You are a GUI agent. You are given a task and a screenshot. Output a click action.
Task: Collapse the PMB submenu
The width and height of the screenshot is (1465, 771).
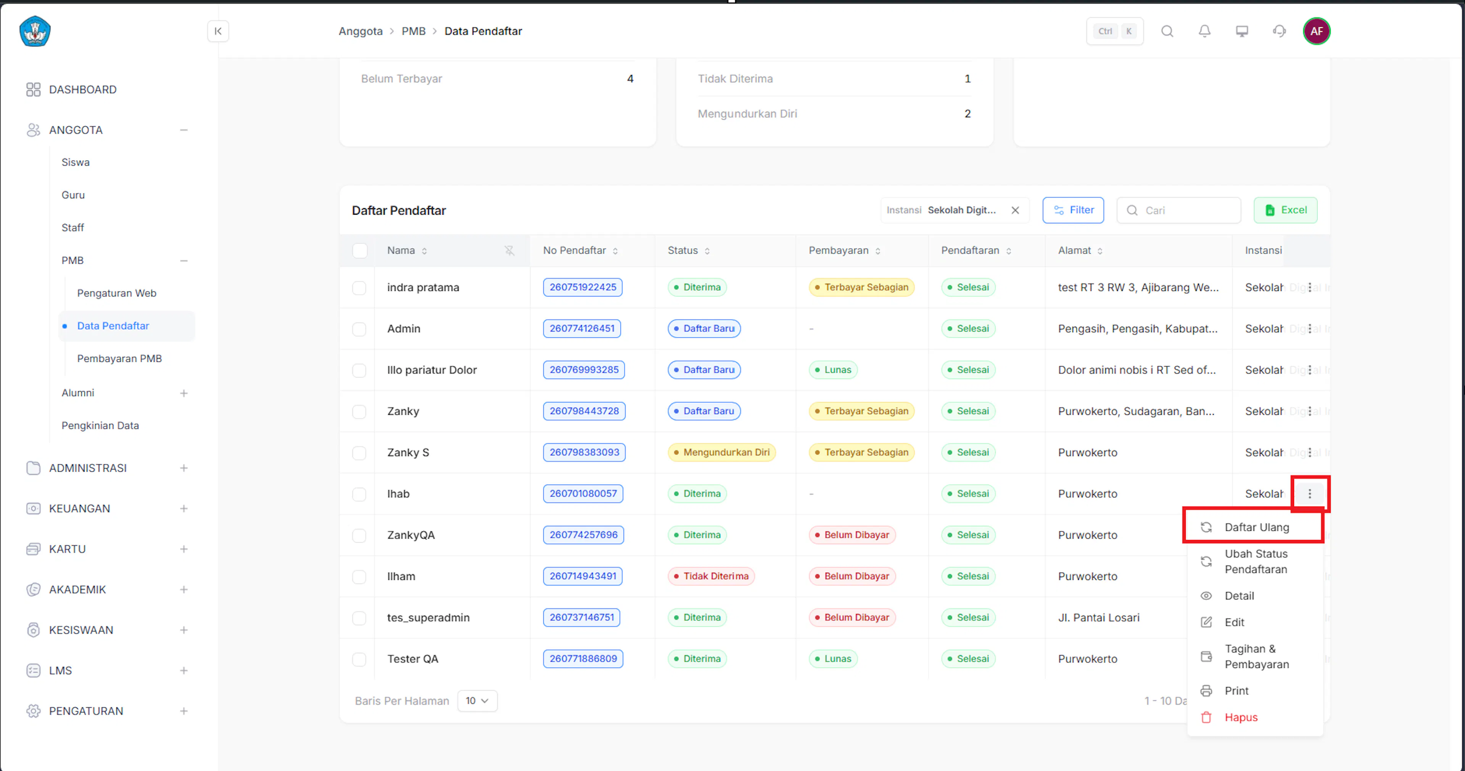184,261
